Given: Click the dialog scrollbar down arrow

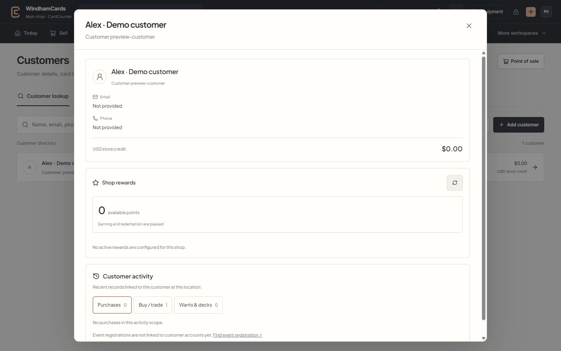Looking at the screenshot, I should pos(483,339).
